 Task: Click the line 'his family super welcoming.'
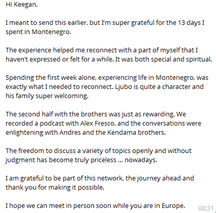pyautogui.click(x=47, y=96)
